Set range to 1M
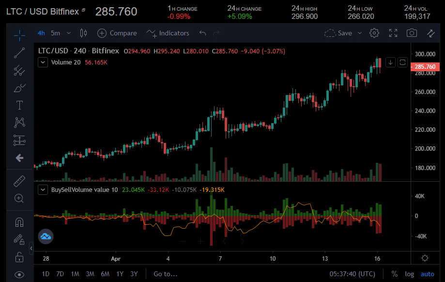The image size is (445, 282). click(75, 274)
